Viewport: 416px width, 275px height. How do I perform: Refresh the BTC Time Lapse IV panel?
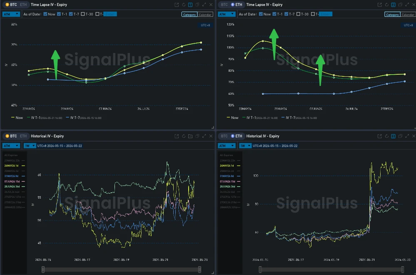(183, 5)
